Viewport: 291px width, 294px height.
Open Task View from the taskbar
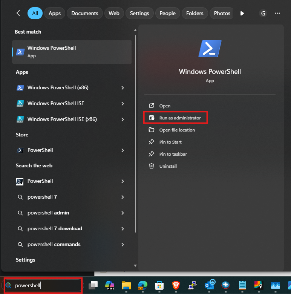tap(93, 285)
